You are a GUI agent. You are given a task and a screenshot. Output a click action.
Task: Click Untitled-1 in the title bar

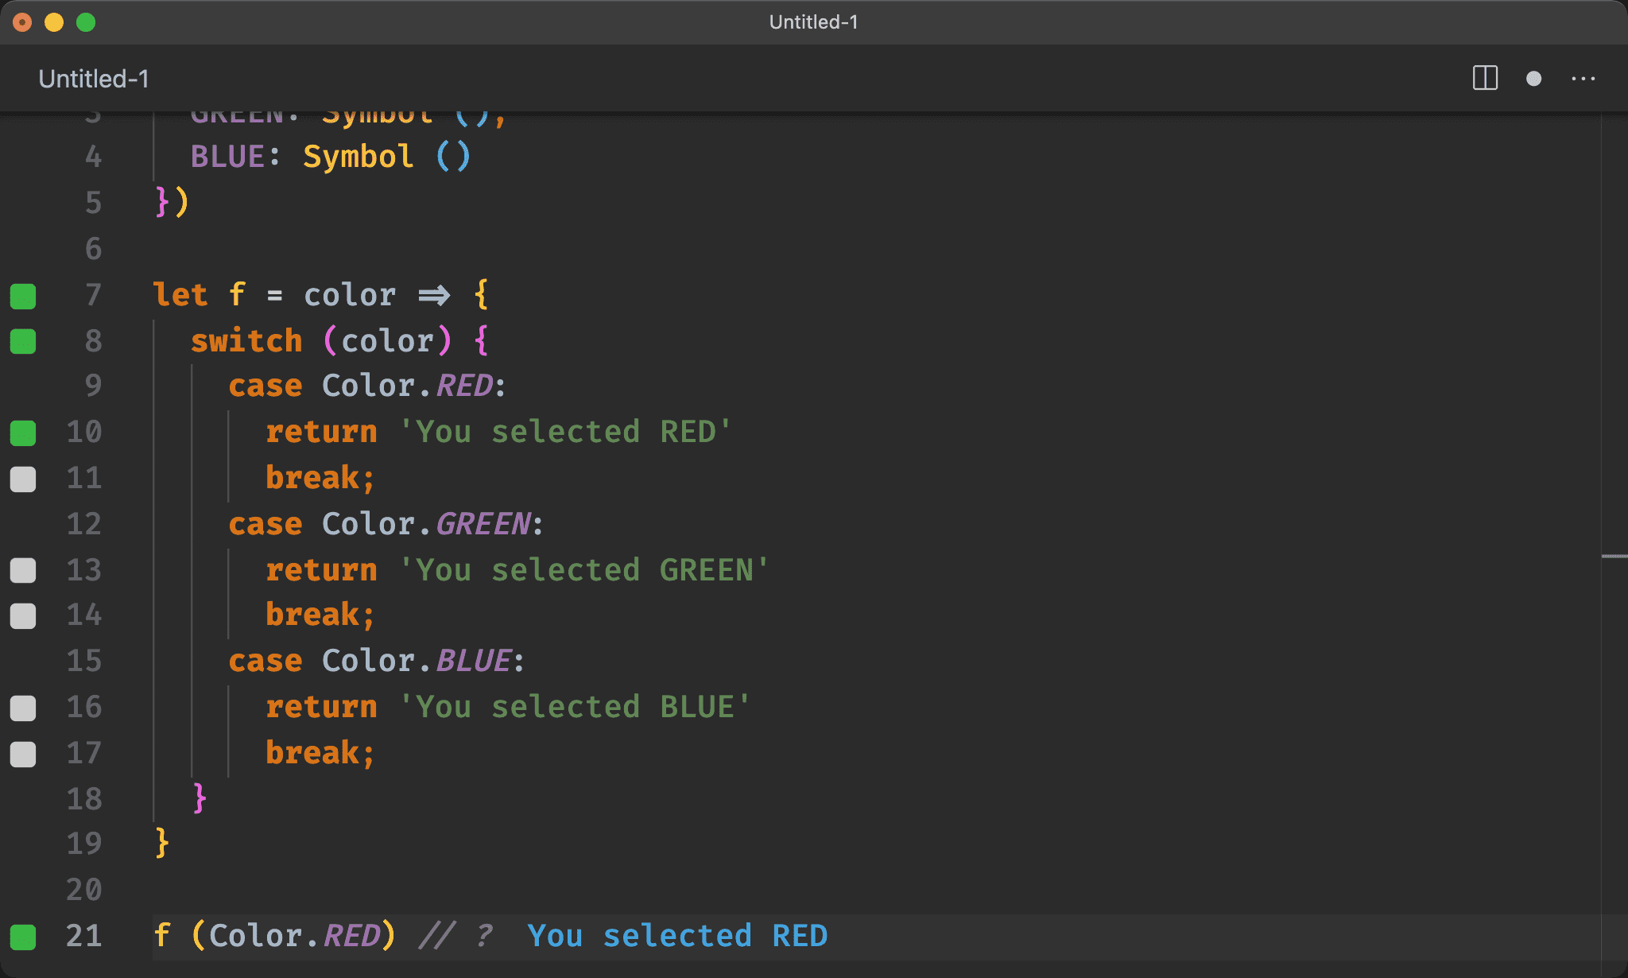point(812,21)
